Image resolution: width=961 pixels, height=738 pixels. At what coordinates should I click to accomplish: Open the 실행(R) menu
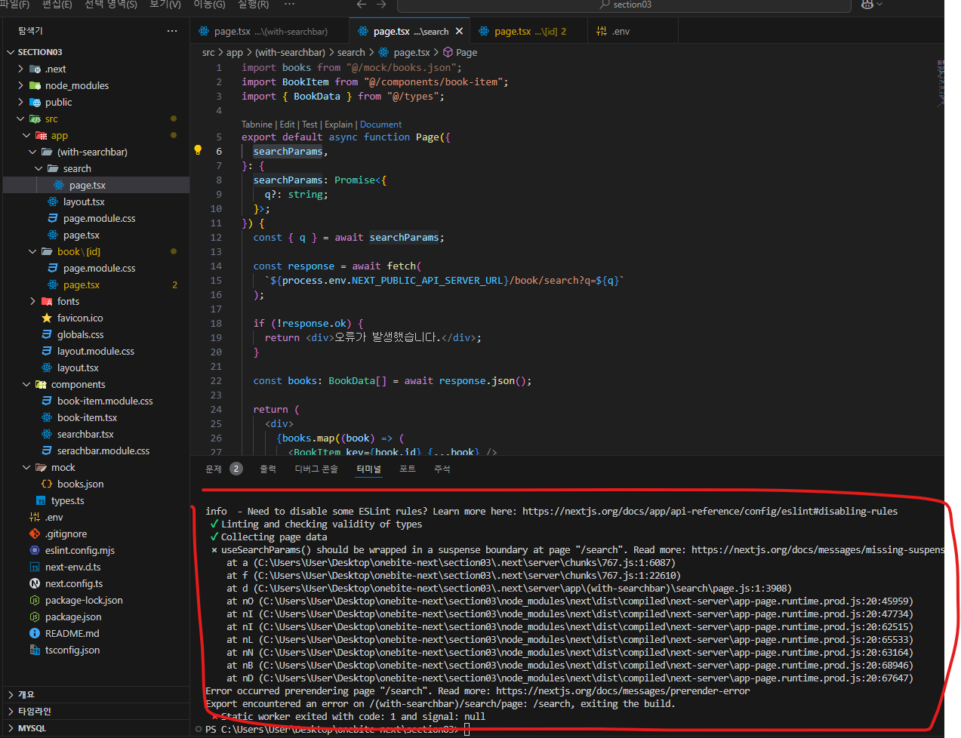pos(254,5)
